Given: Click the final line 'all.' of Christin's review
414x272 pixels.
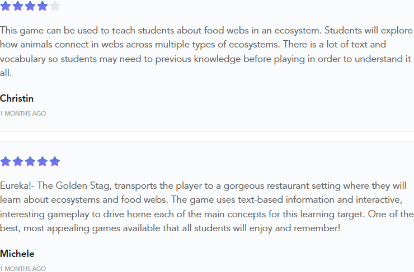Looking at the screenshot, I should [6, 73].
